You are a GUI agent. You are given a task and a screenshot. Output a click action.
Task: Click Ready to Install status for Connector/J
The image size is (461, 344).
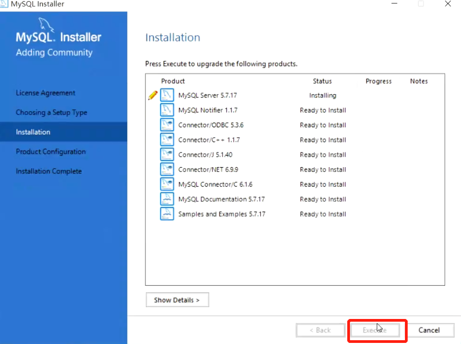[x=323, y=155]
